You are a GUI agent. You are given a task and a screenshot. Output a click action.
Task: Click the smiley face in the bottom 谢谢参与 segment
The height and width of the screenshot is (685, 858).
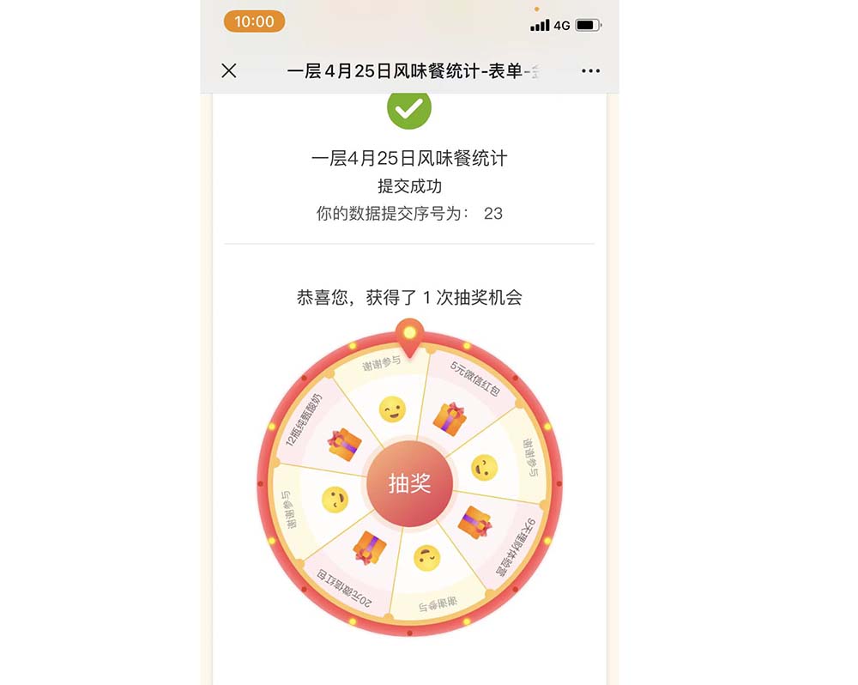426,558
